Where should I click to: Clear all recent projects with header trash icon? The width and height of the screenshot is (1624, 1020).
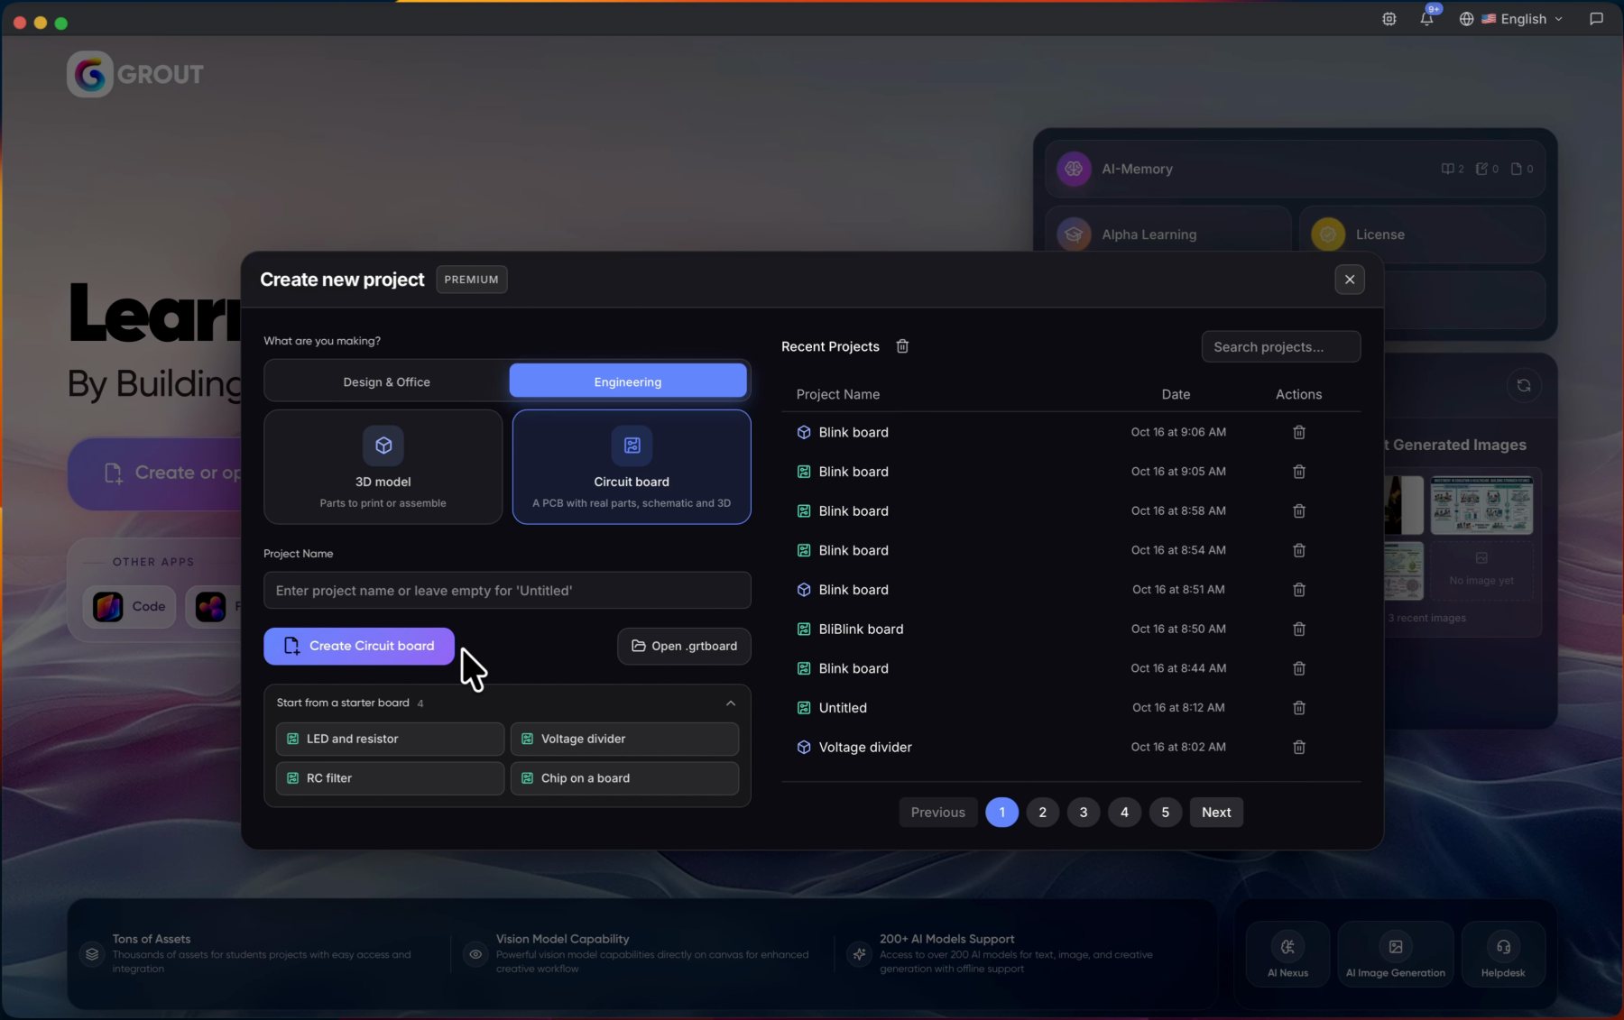tap(902, 346)
